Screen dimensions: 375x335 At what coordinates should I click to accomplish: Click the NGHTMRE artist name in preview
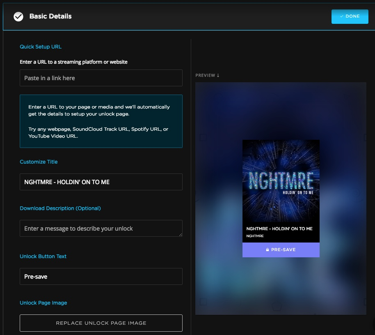coord(255,236)
